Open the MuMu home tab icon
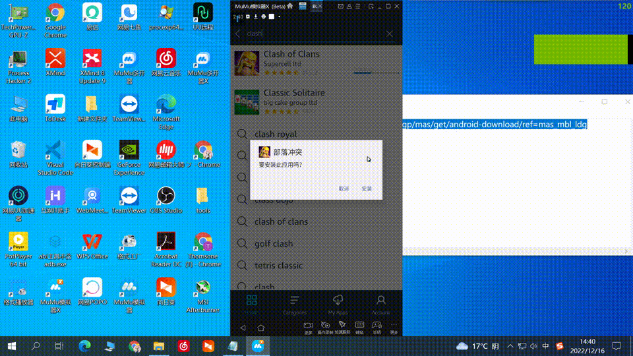 [290, 6]
